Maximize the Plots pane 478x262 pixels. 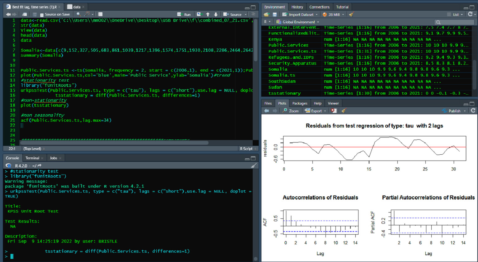(472, 104)
